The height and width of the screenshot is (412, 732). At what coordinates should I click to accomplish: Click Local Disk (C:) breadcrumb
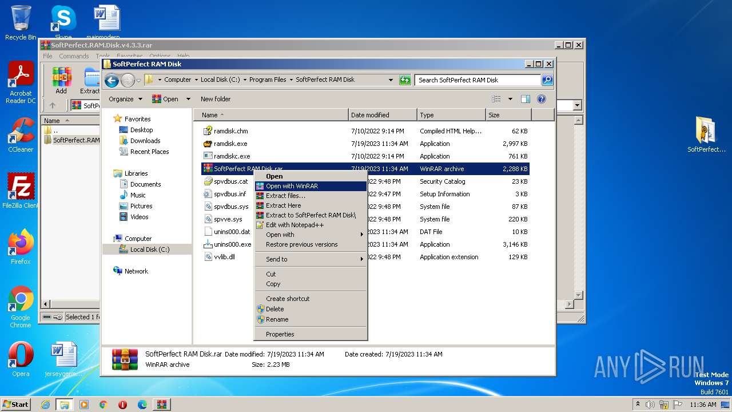coord(220,80)
